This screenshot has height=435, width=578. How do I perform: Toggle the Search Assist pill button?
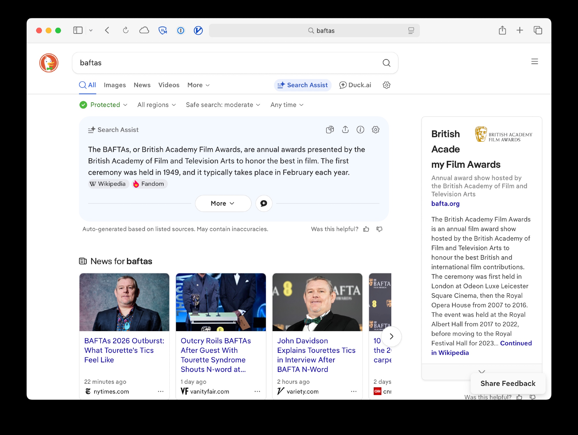coord(303,85)
